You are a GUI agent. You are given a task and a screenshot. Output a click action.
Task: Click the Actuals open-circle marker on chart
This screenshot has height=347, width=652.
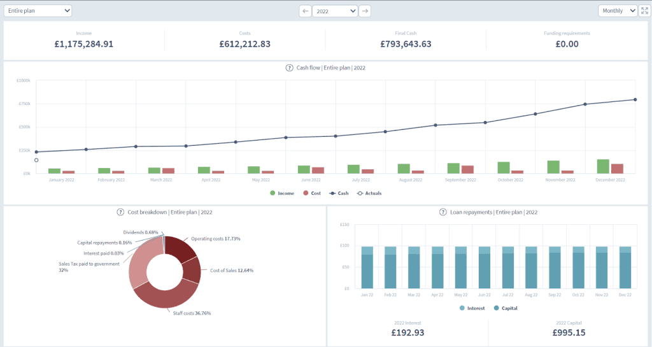[x=36, y=160]
